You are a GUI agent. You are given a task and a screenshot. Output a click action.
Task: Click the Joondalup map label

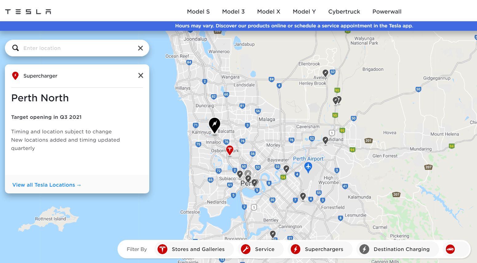pos(195,39)
